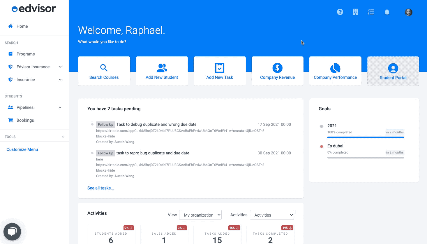Click the Programs book icon
Screen dimensions: 427x244
pos(10,54)
